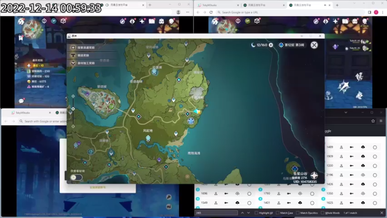This screenshot has width=387, height=218.
Task: Go to the previous find match
Action: (x=242, y=213)
